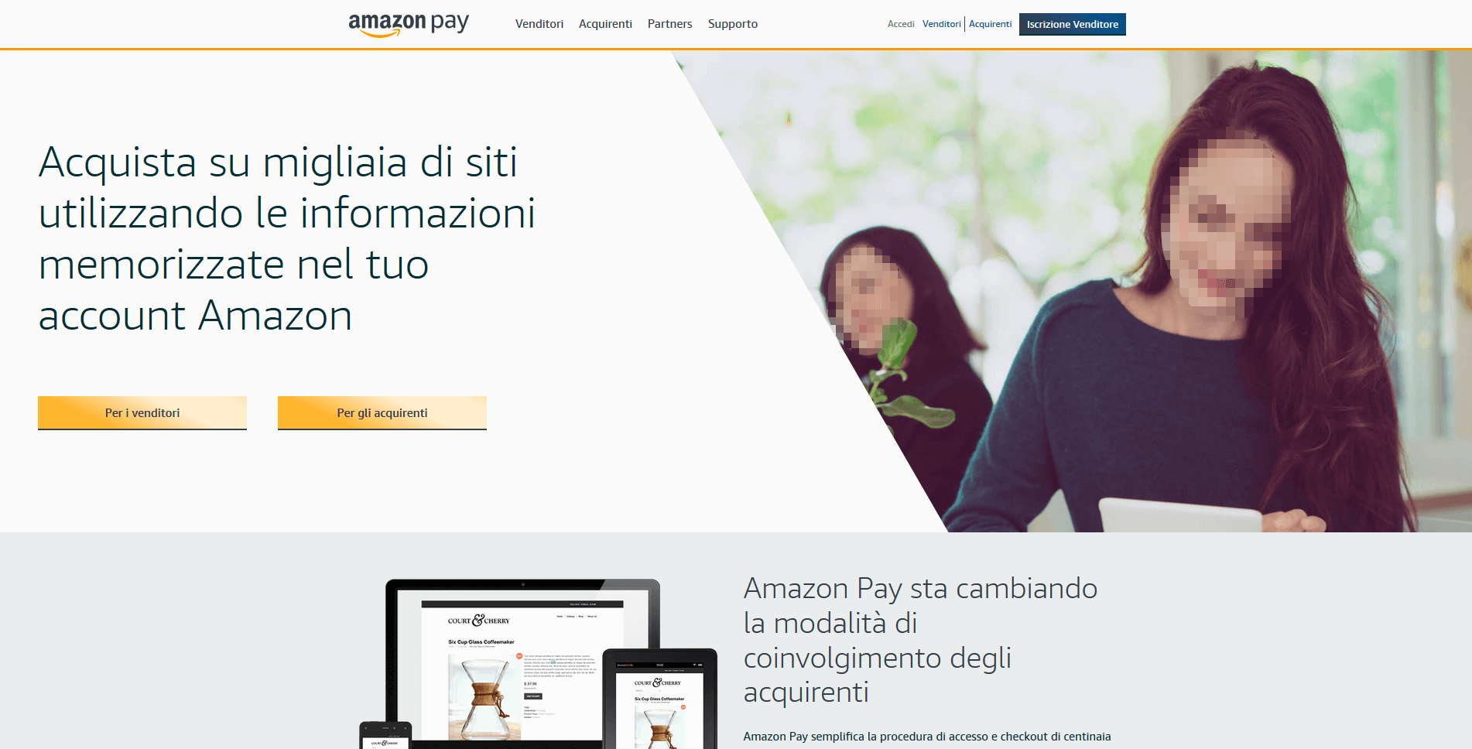Click the Per i venditori button

pyautogui.click(x=142, y=412)
